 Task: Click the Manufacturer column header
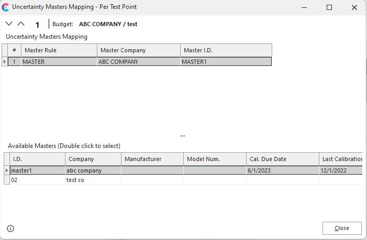(x=152, y=159)
